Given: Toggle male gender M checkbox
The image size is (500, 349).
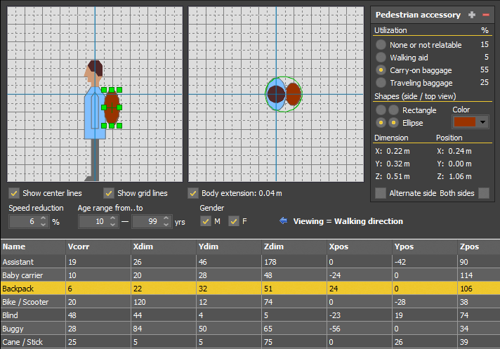Looking at the screenshot, I should [206, 221].
